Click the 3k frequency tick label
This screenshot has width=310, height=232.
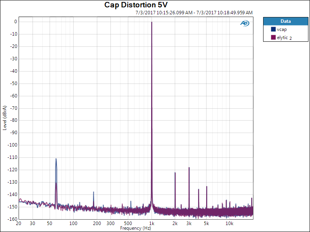point(189,223)
